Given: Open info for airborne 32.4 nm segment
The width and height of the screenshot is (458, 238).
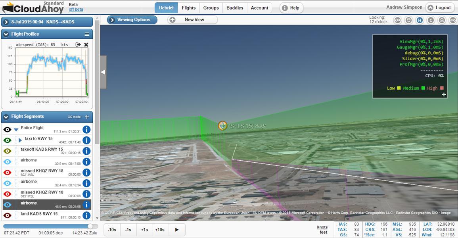Looking at the screenshot, I should (x=86, y=183).
